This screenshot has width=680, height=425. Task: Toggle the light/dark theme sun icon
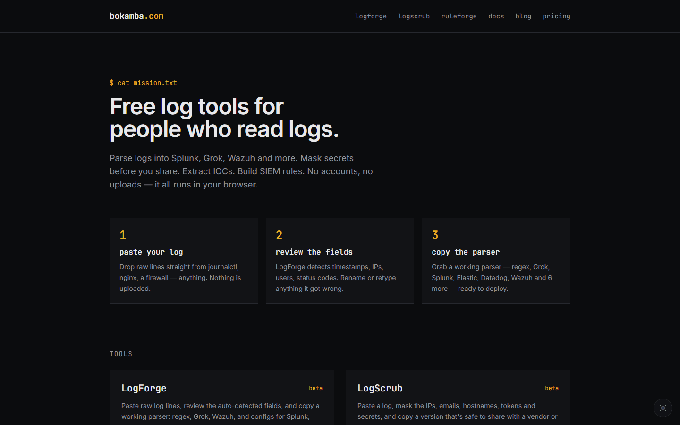[x=663, y=408]
